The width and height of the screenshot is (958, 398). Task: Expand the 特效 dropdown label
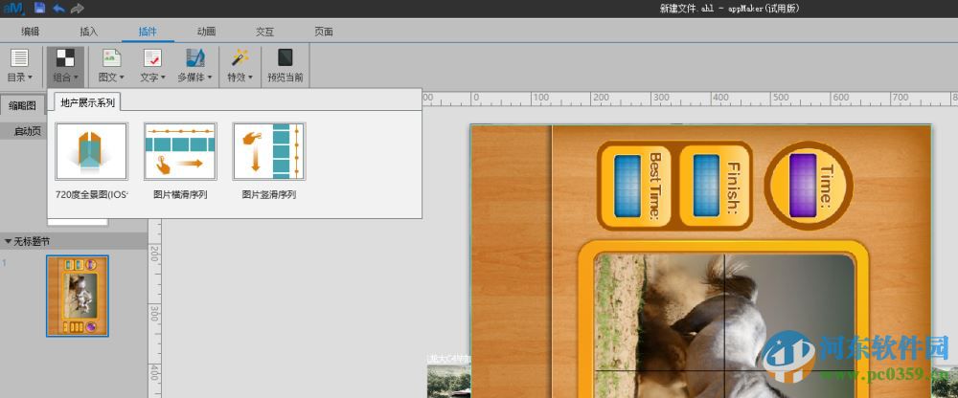pos(240,77)
